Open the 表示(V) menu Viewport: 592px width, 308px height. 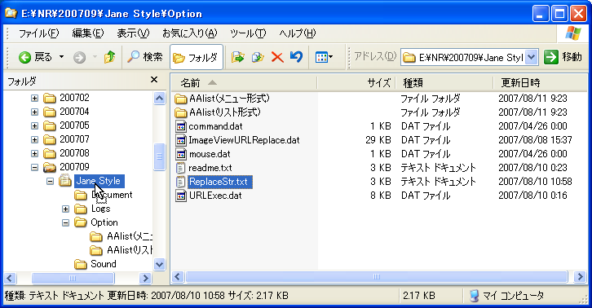coord(133,33)
